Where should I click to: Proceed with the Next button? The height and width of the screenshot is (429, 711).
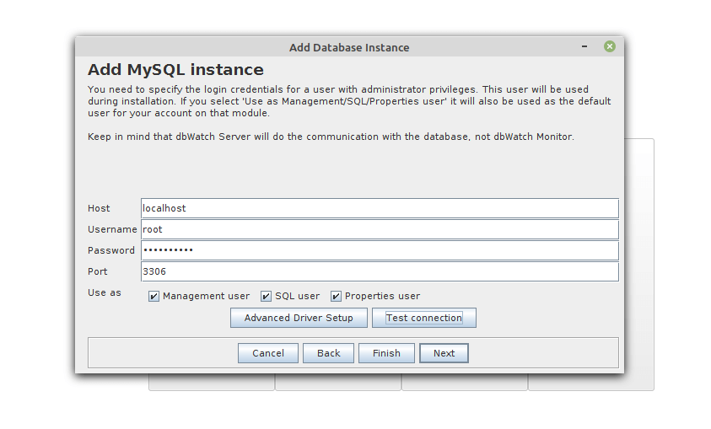tap(444, 353)
